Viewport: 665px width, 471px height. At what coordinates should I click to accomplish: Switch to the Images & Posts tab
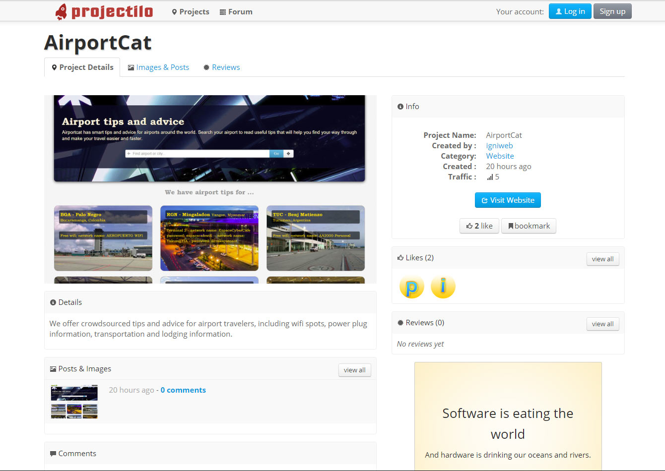[158, 67]
